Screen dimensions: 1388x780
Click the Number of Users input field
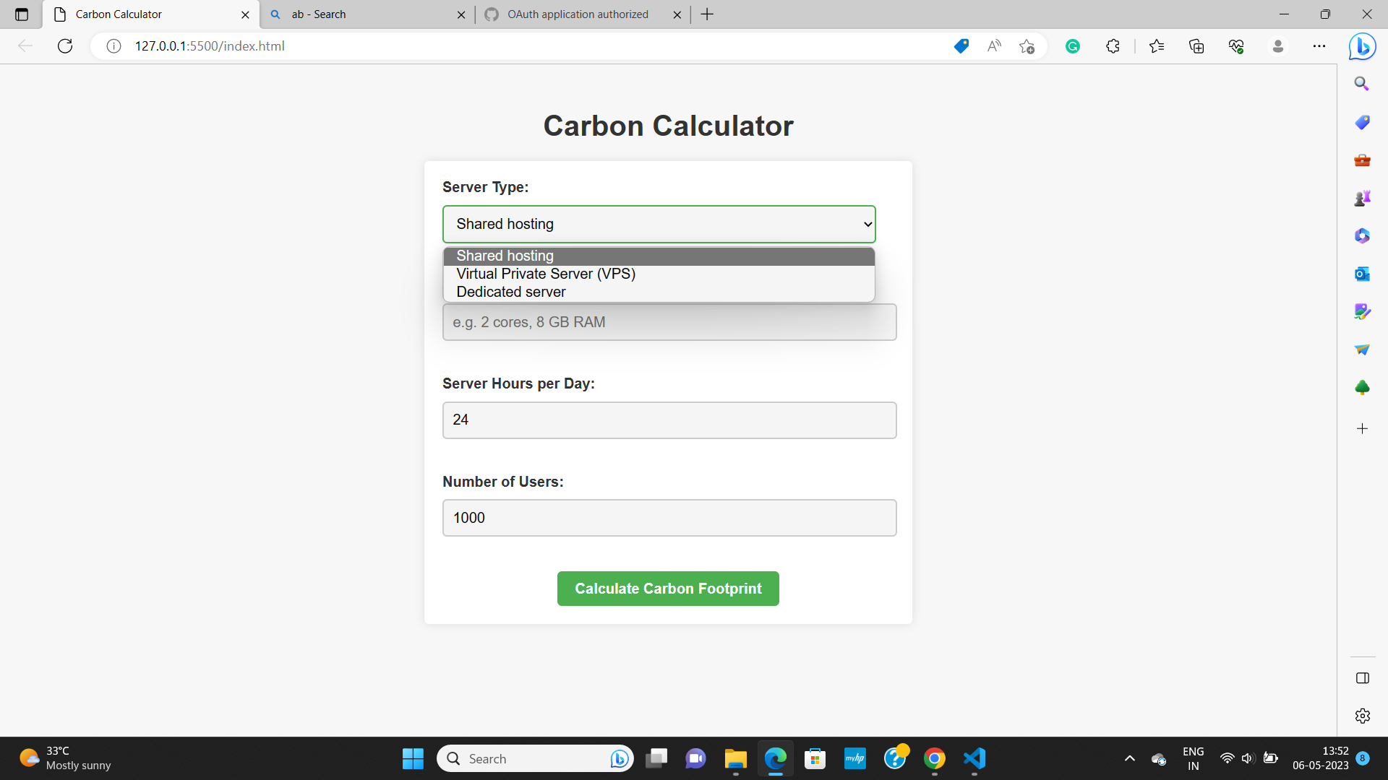[x=669, y=517]
